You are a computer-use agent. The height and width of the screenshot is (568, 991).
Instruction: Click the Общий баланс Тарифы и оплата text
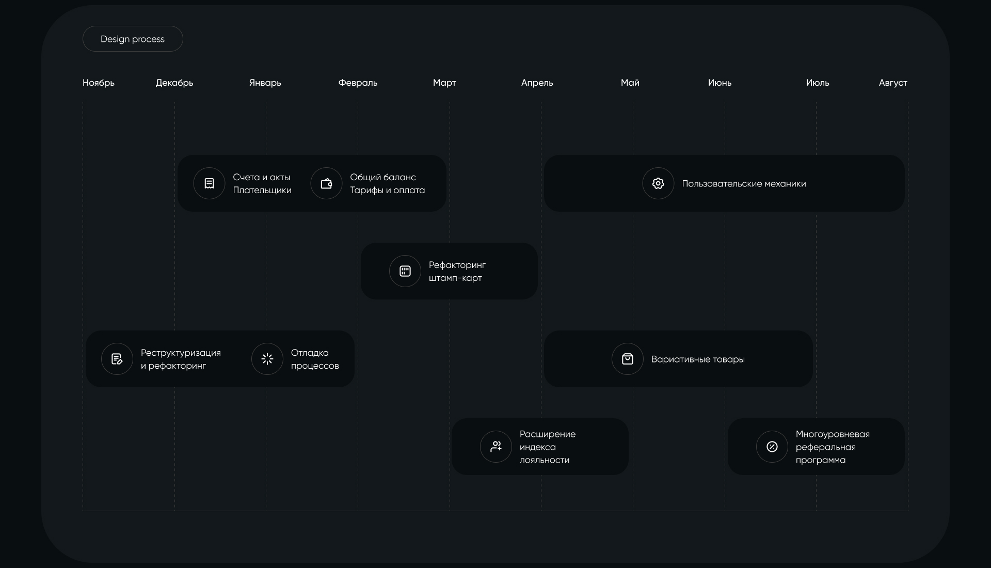[x=387, y=184]
